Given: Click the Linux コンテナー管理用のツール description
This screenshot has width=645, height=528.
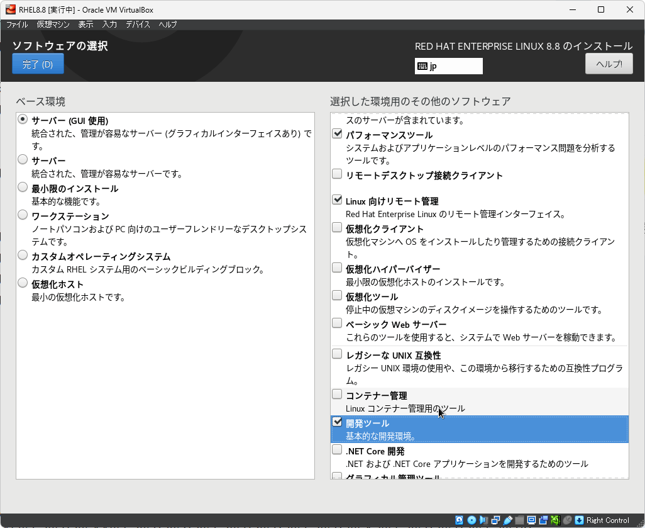Looking at the screenshot, I should click(405, 408).
